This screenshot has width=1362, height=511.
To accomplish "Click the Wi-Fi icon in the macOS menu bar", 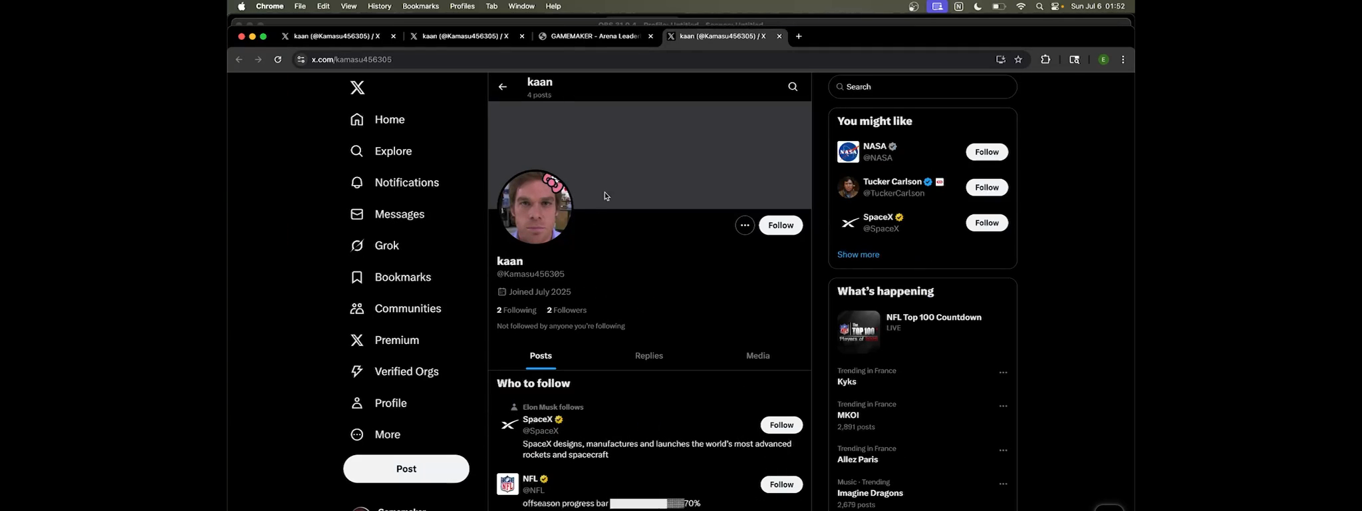I will coord(1021,6).
